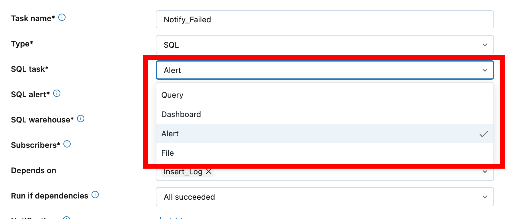Click the Task name input field
Image resolution: width=523 pixels, height=219 pixels.
tap(325, 19)
